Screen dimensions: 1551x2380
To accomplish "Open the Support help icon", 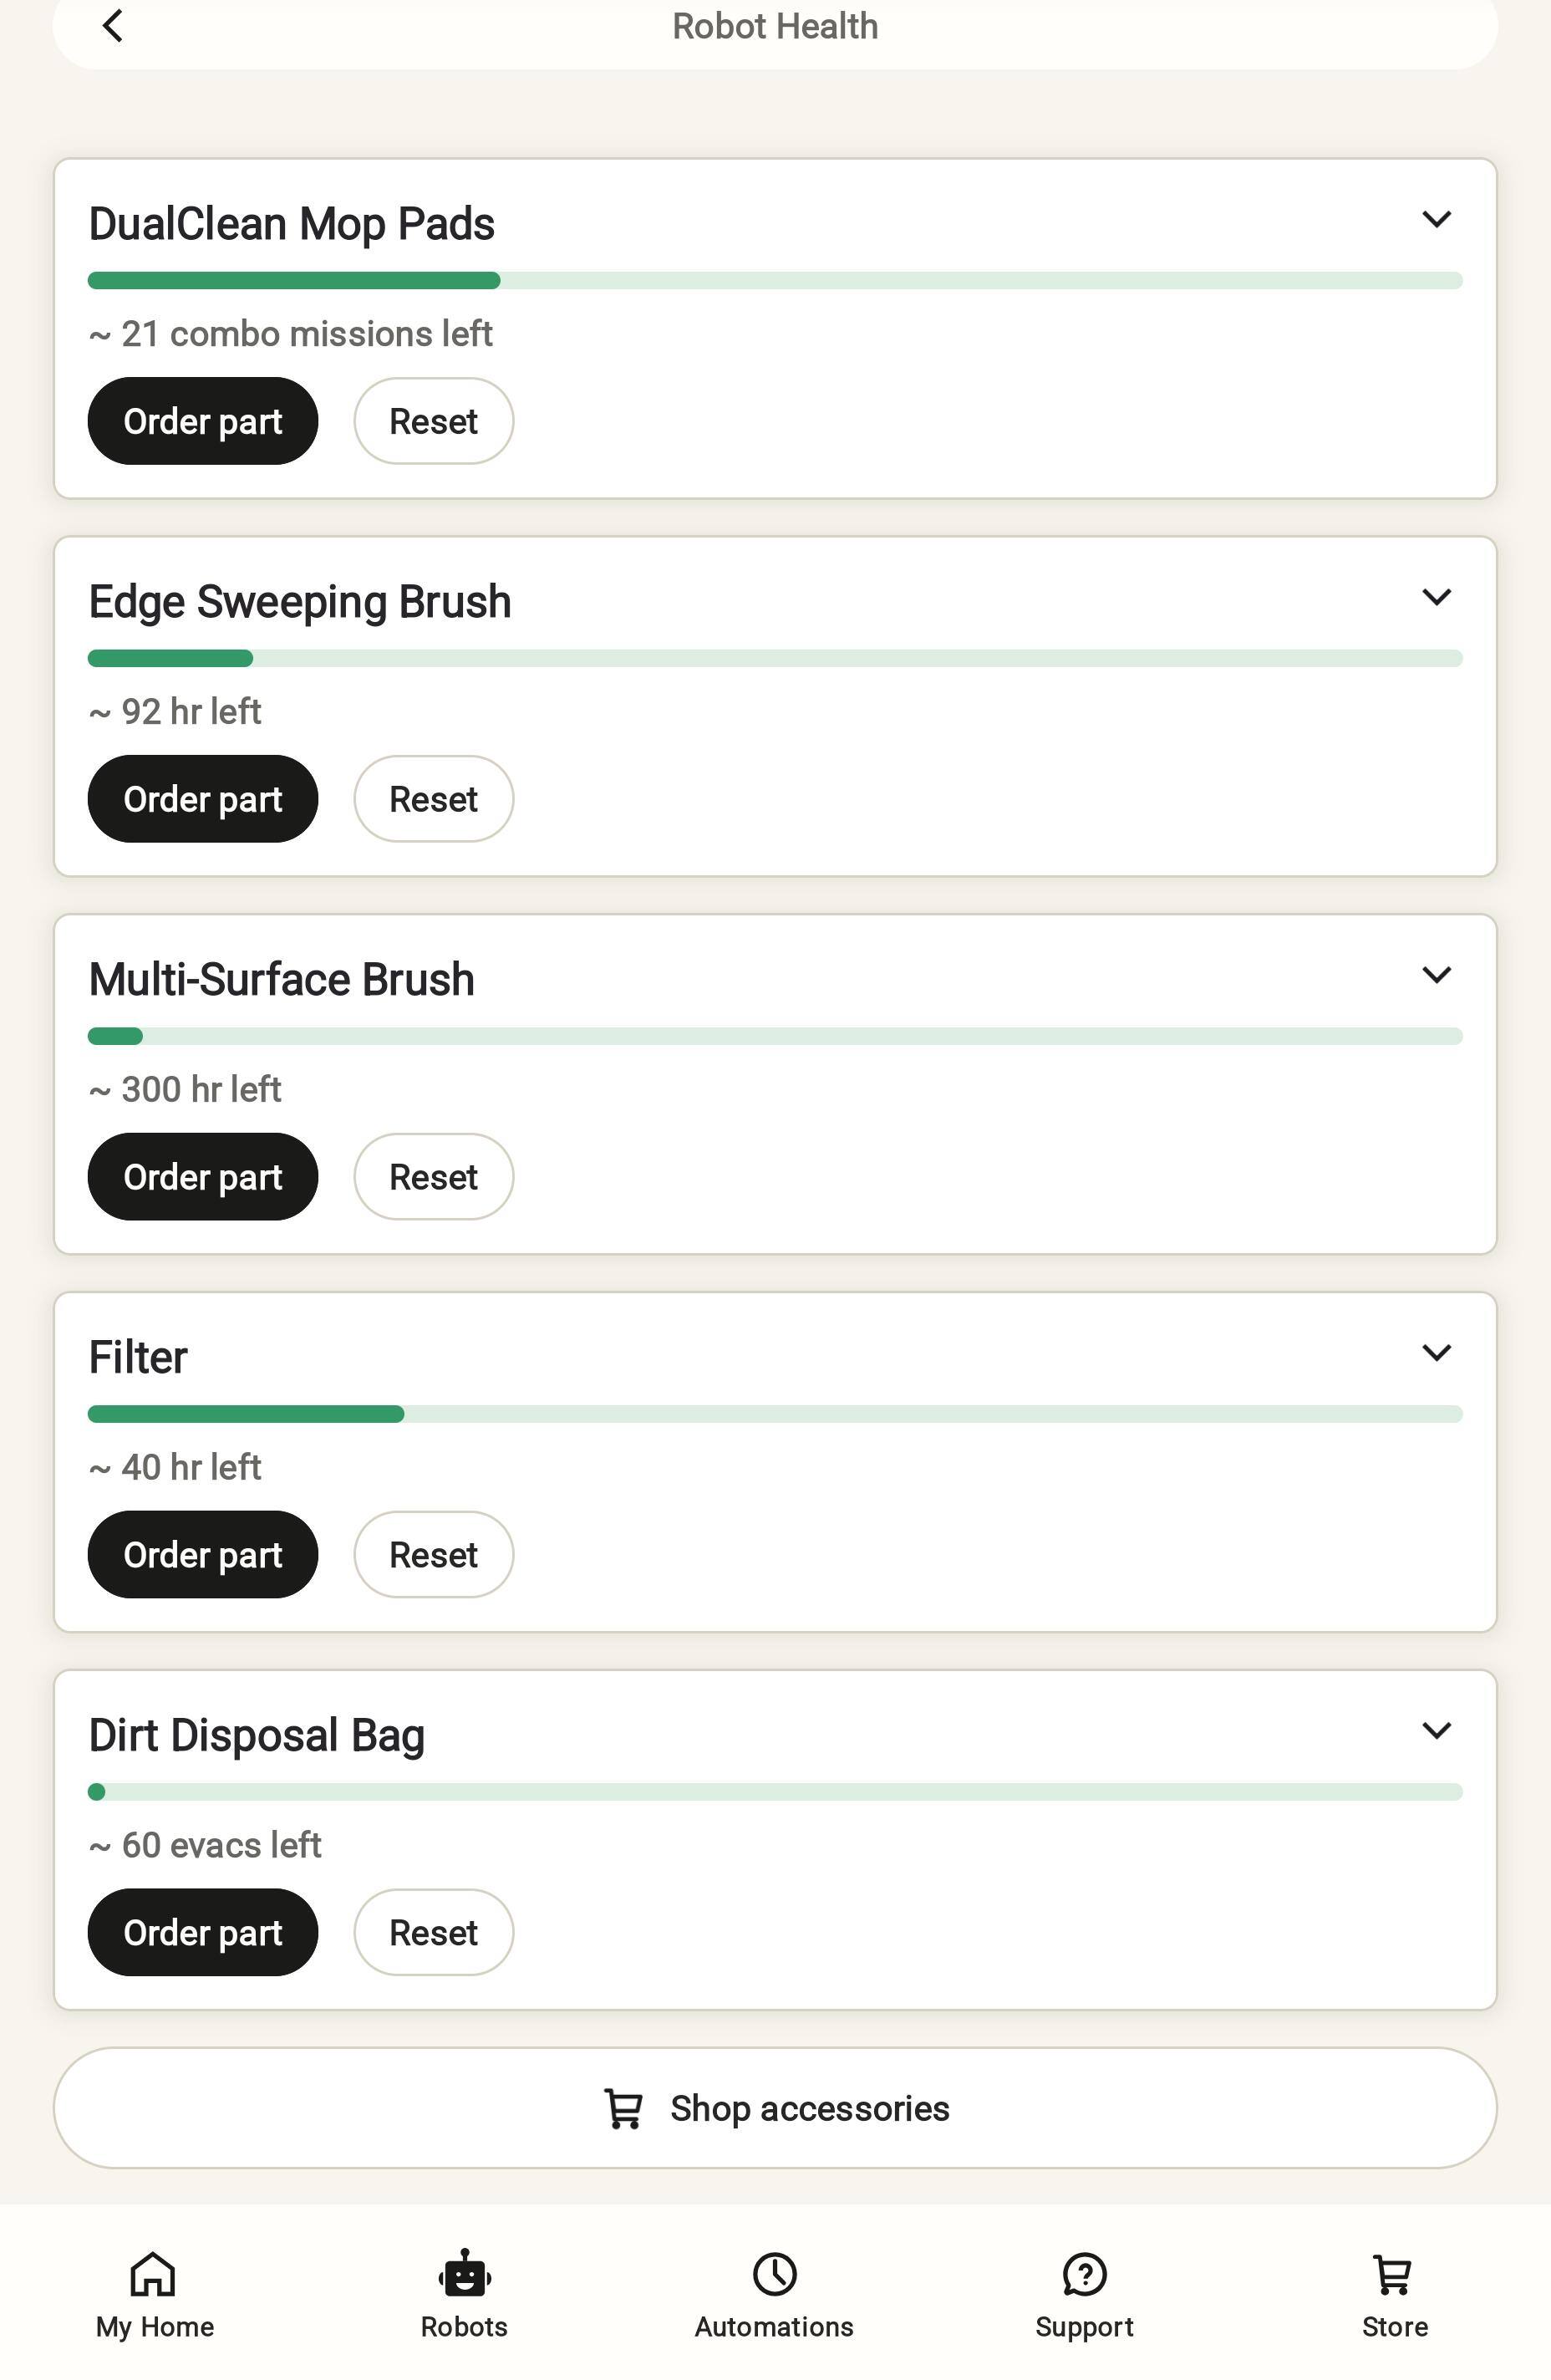I will pos(1085,2274).
